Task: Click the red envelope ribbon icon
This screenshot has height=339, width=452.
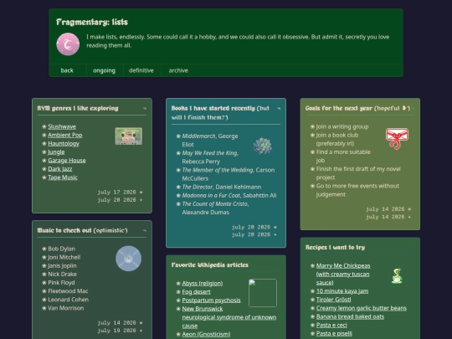Action: (397, 138)
